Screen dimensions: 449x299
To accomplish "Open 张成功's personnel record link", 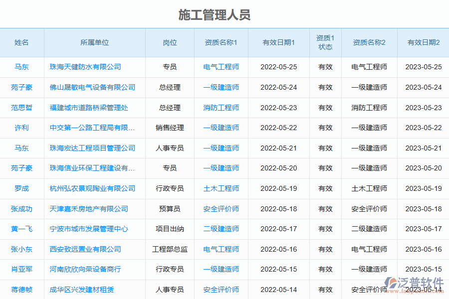I will click(x=21, y=209).
